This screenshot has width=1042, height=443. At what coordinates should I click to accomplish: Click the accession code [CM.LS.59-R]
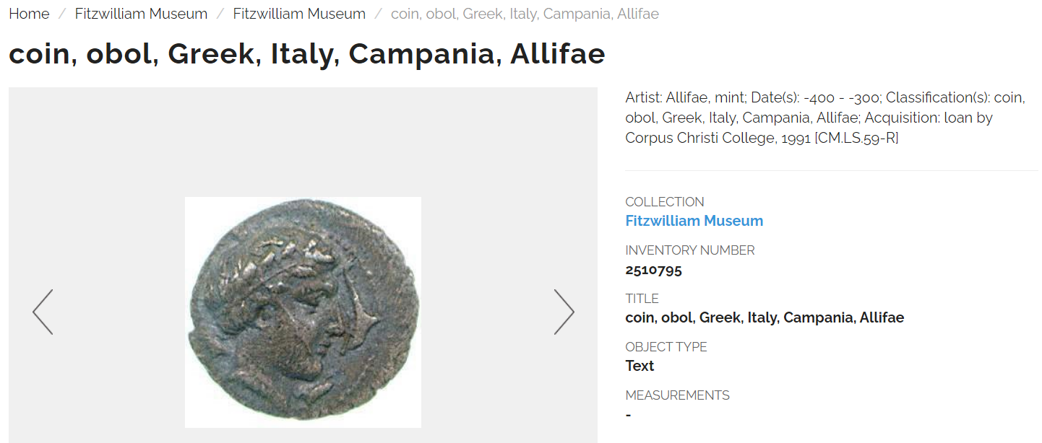click(x=856, y=138)
